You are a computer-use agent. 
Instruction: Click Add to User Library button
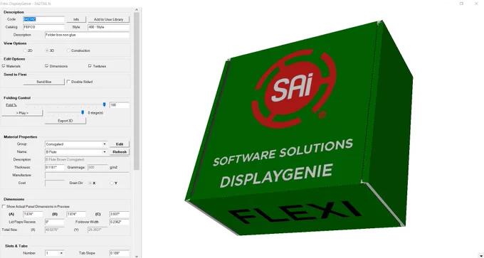click(x=108, y=19)
